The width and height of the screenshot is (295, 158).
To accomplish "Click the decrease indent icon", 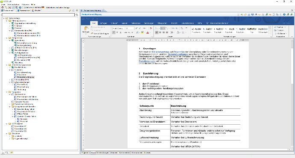I will coord(173,28).
